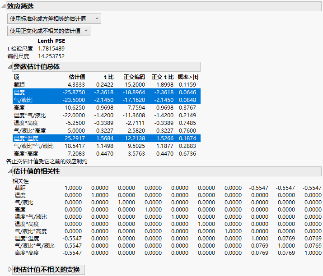Collapse the 效应筛选 section triangle
The width and height of the screenshot is (323, 276).
point(3,6)
